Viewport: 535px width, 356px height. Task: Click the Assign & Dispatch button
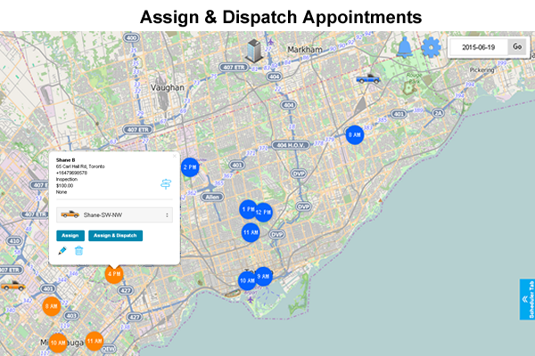[x=115, y=235]
